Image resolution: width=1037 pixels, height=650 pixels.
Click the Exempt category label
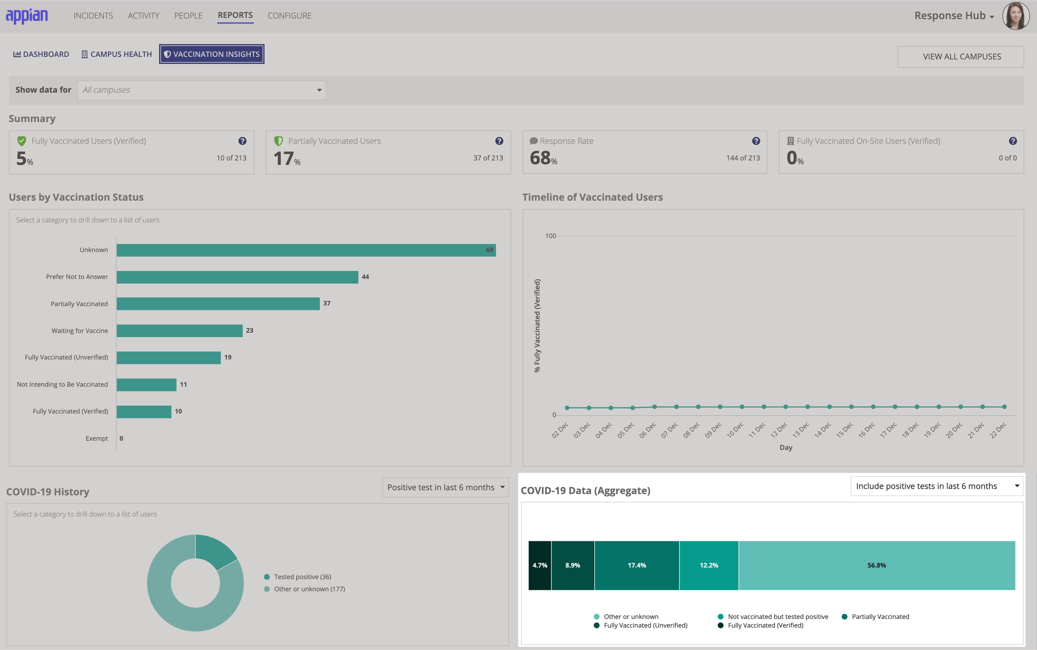(x=97, y=438)
